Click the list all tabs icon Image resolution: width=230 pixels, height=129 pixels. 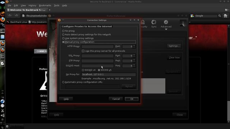tap(227, 10)
